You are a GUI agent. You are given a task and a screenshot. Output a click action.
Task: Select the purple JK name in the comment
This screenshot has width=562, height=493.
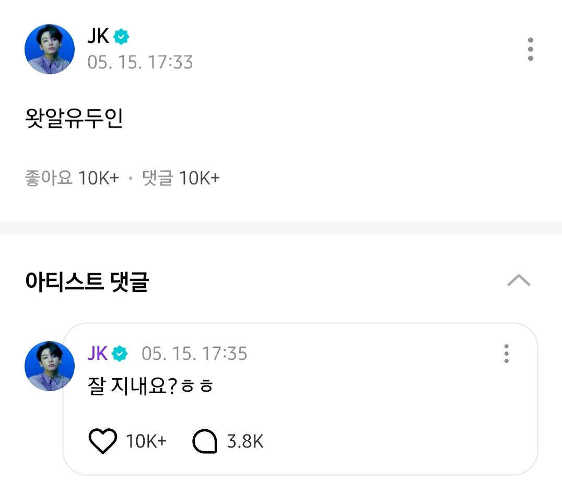pyautogui.click(x=97, y=354)
